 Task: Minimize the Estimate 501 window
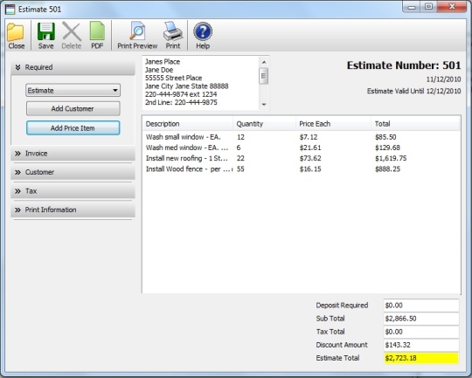click(x=412, y=7)
